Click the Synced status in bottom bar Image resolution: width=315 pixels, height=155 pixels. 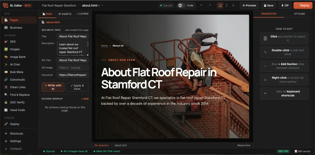coord(49,151)
